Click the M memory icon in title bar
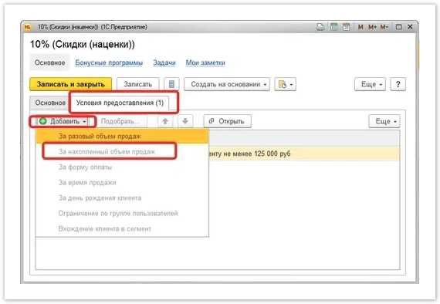Screen dimensions: 440x304 360,27
